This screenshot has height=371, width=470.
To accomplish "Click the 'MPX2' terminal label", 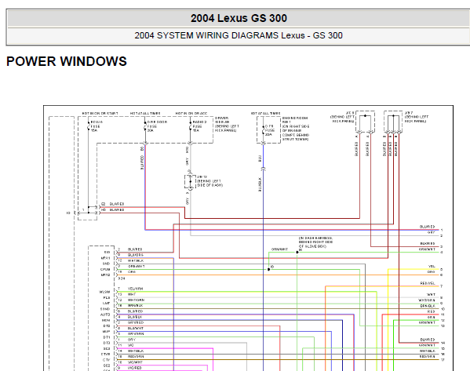I will (105, 275).
